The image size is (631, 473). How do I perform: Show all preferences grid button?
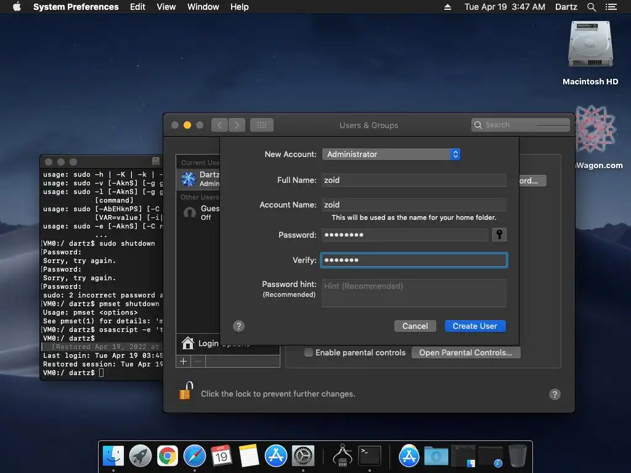[261, 125]
